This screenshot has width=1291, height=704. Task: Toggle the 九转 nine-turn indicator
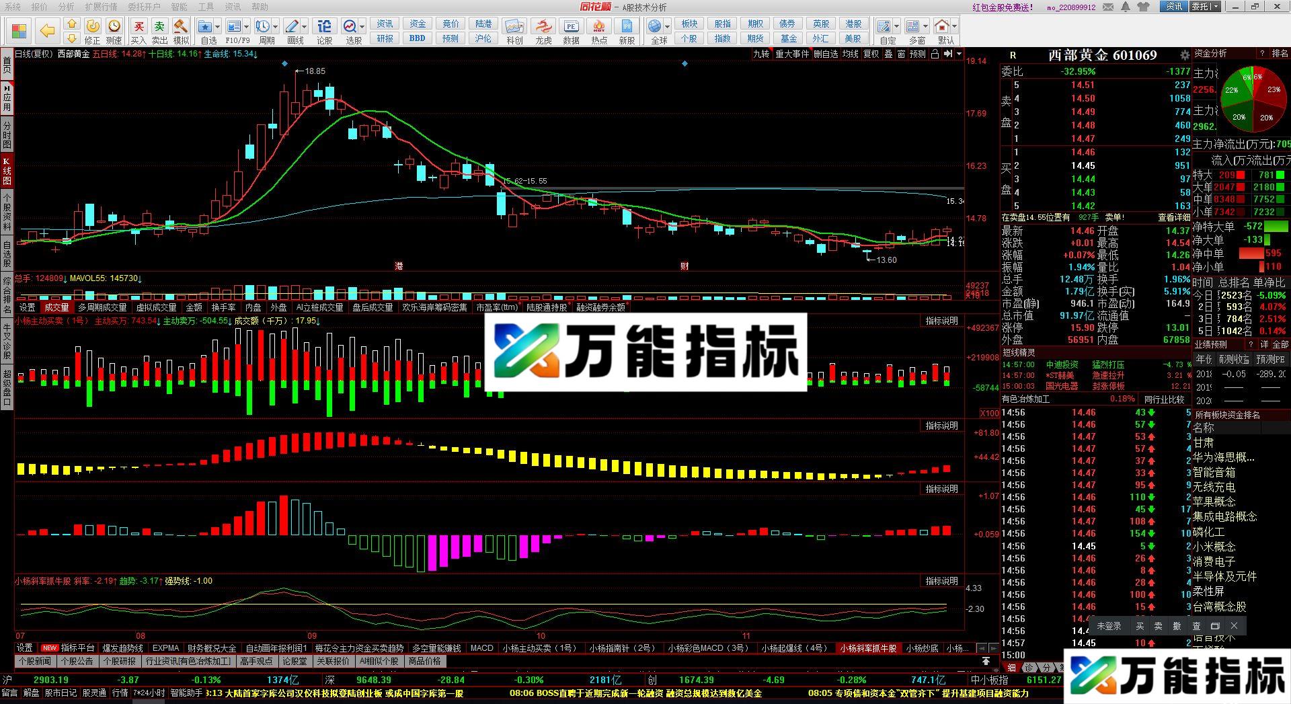[760, 54]
